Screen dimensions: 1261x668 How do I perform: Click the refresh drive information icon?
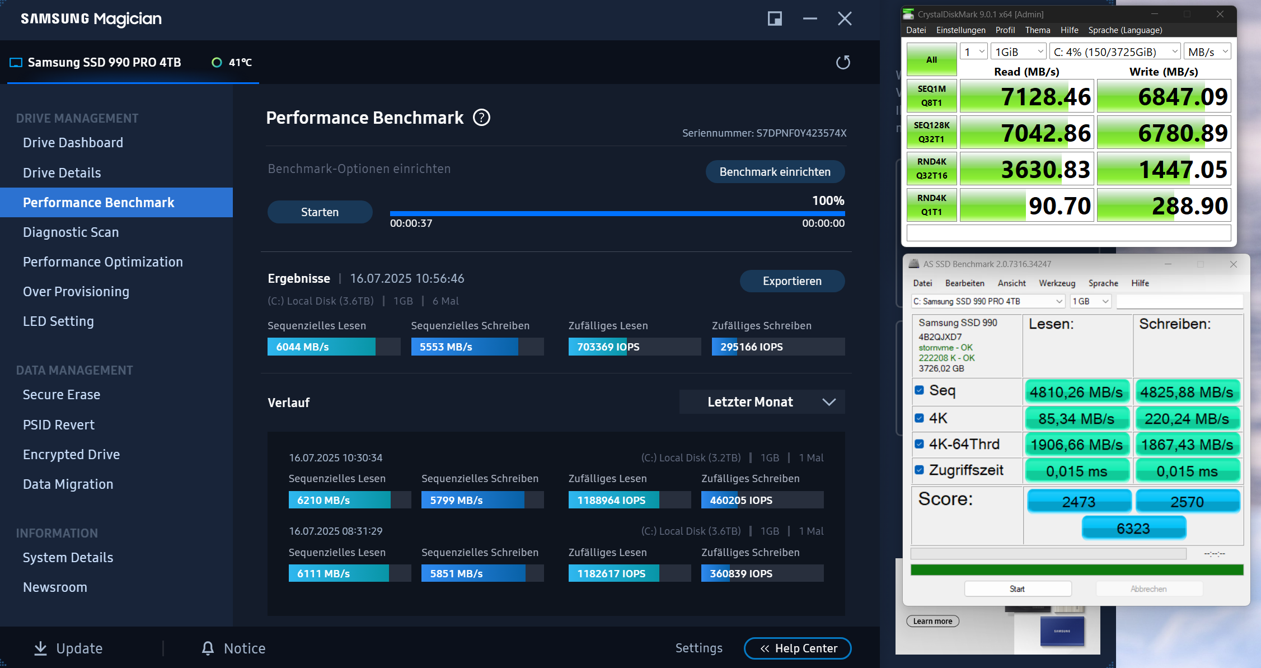[843, 62]
